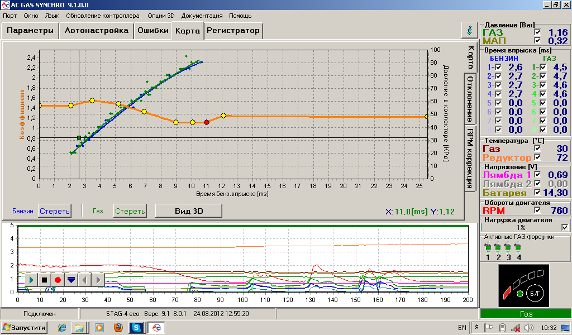Switch to the Регистратор tab
The image size is (572, 335).
233,30
